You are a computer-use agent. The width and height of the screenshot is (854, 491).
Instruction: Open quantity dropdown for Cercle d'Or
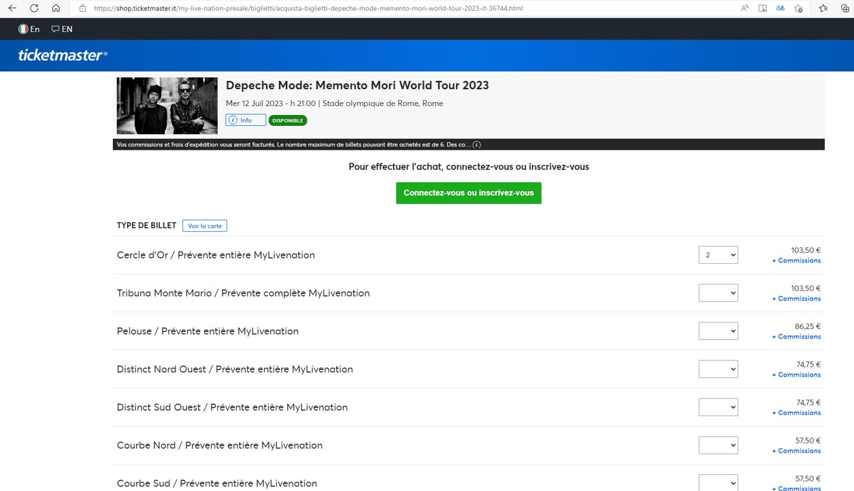coord(718,255)
